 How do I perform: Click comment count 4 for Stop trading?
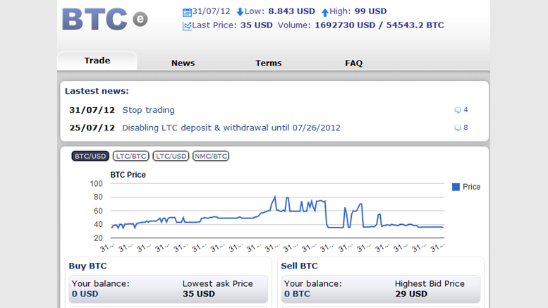(x=465, y=110)
